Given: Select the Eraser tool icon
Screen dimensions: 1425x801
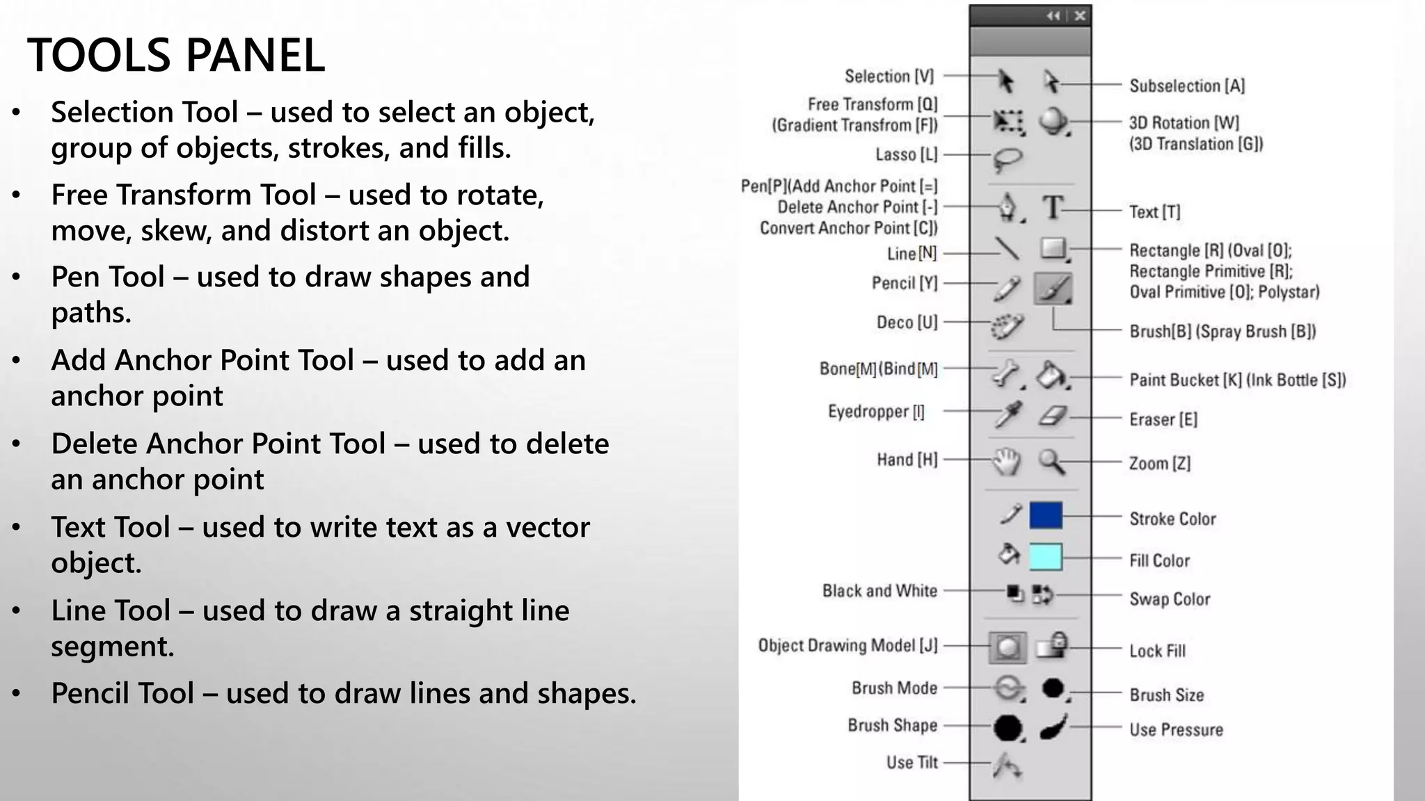Looking at the screenshot, I should [1052, 416].
